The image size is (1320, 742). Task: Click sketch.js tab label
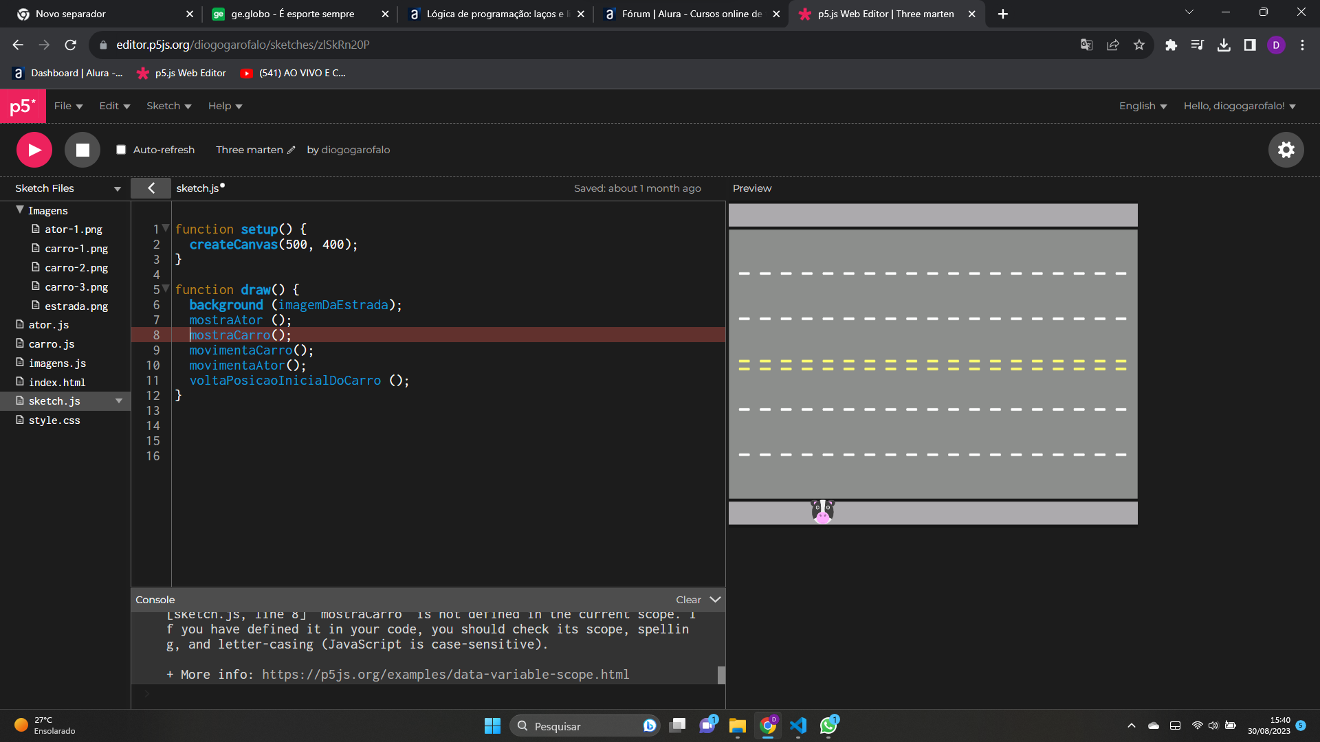[197, 188]
